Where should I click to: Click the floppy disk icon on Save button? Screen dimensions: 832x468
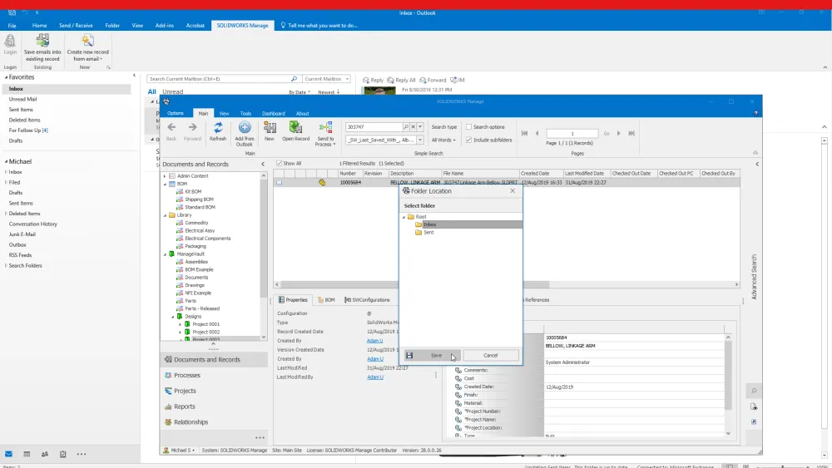coord(409,356)
